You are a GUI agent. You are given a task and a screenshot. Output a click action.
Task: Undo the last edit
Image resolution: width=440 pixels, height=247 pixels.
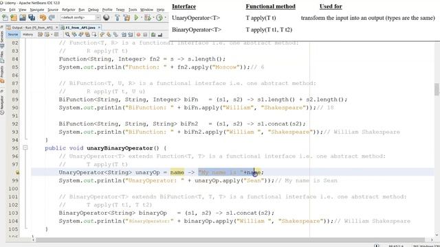[x=43, y=17]
